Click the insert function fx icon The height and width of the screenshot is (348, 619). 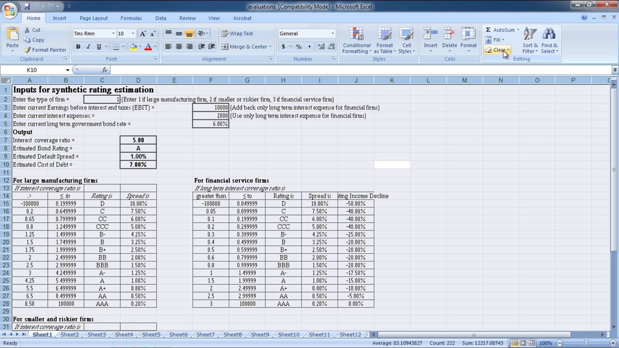click(x=104, y=70)
